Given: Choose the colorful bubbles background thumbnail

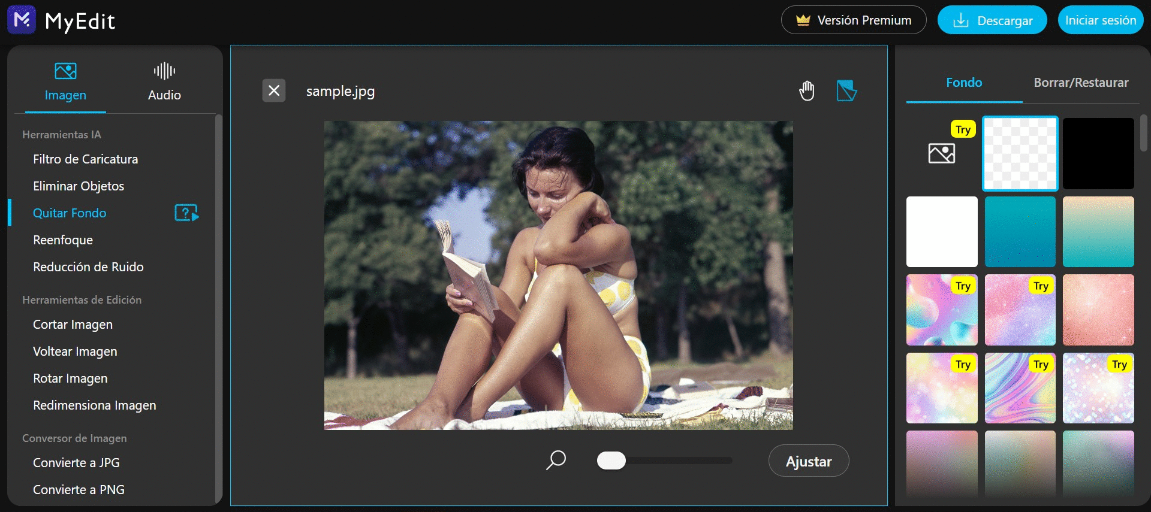Looking at the screenshot, I should (942, 310).
